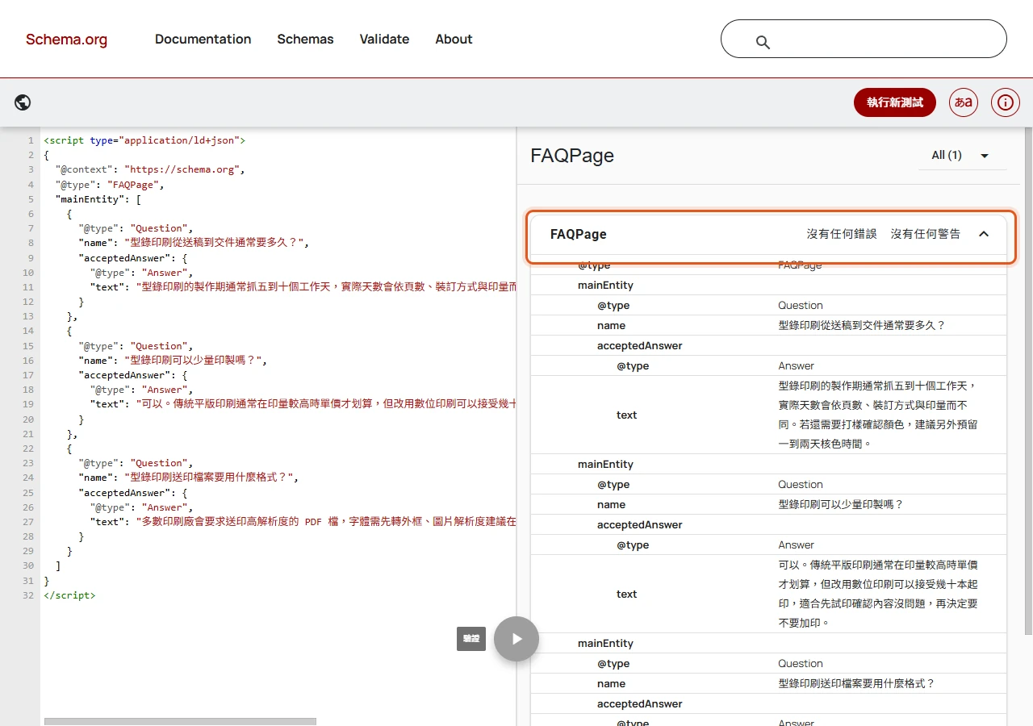1033x726 pixels.
Task: Open the About menu item
Action: tap(454, 39)
